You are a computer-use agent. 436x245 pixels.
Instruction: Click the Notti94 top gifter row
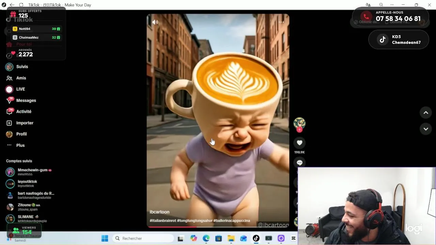pyautogui.click(x=36, y=29)
